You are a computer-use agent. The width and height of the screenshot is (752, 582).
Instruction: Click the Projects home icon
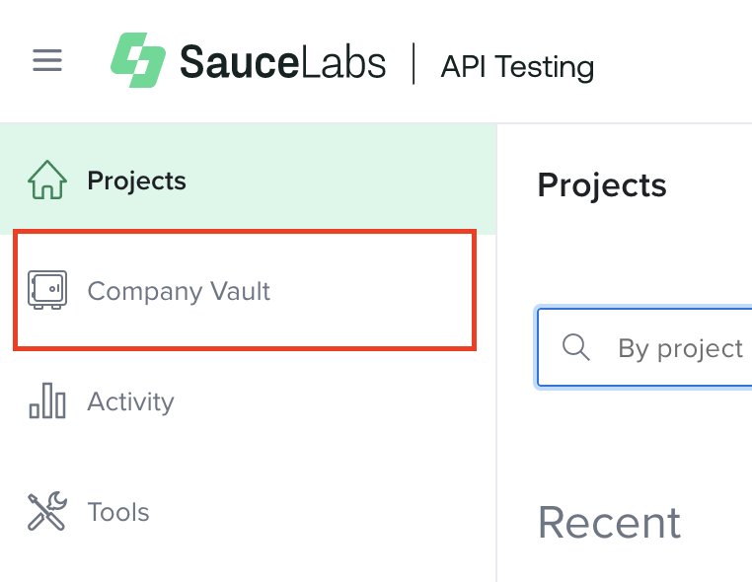pos(47,181)
